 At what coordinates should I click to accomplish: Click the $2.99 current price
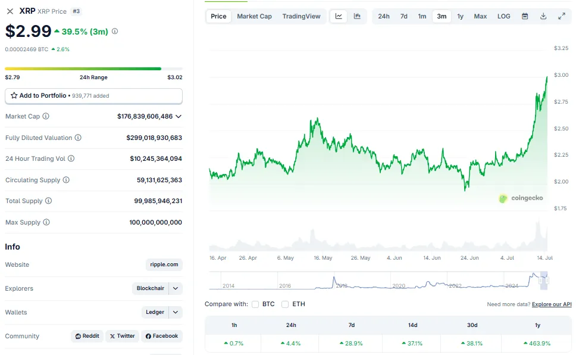tap(29, 31)
